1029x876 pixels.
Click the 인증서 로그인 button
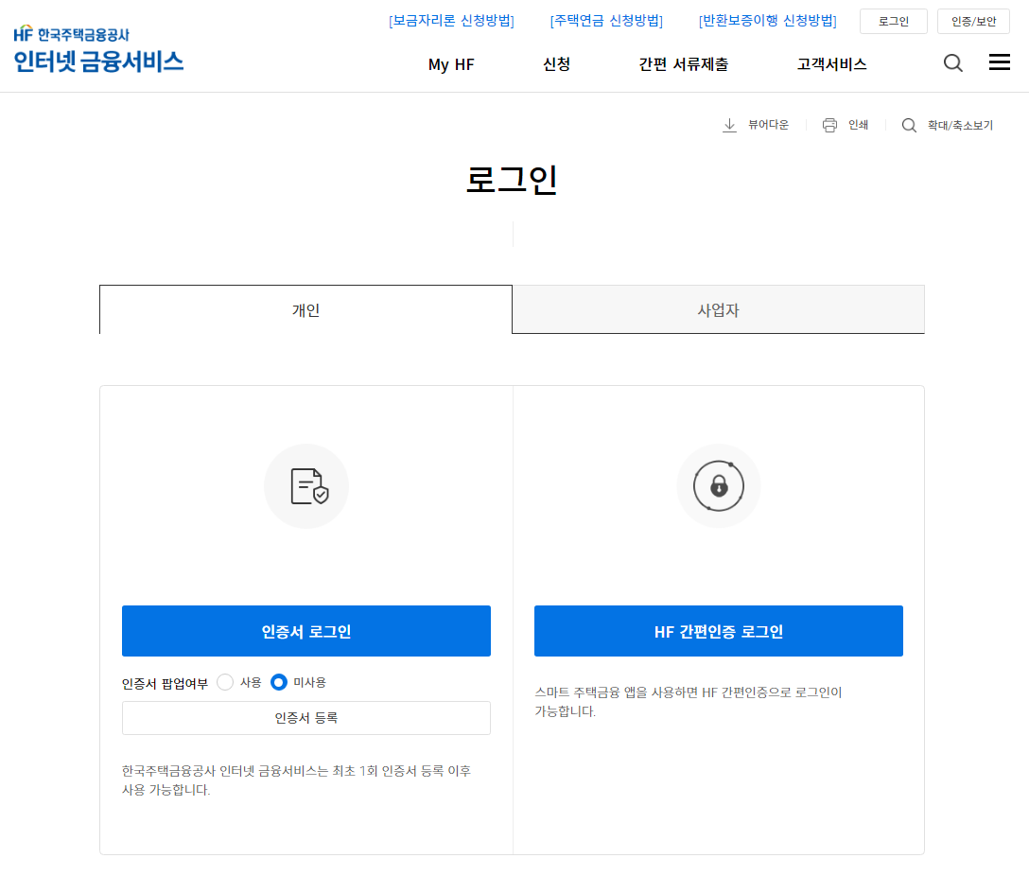(305, 631)
